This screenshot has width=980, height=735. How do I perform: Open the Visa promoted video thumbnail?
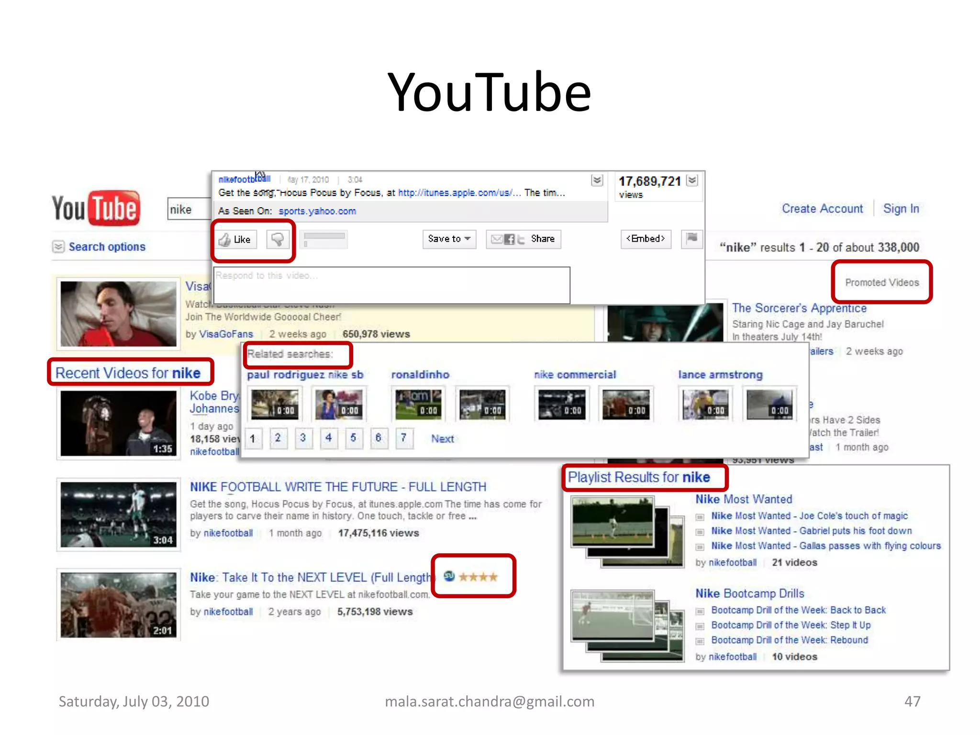click(x=118, y=314)
